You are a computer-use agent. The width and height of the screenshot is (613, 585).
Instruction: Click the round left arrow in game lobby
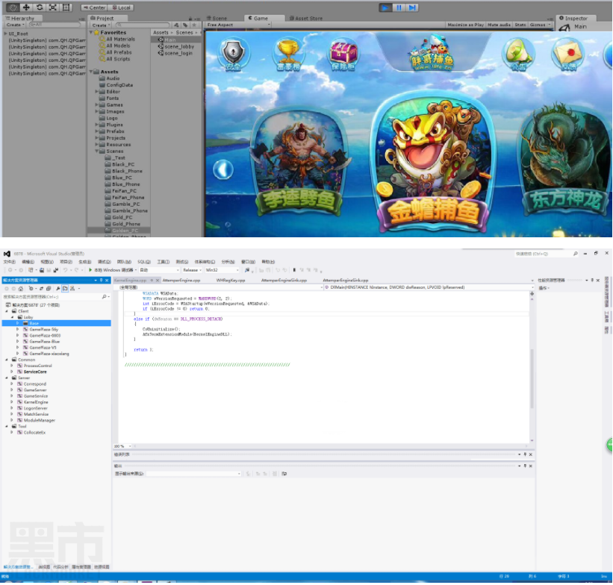223,169
